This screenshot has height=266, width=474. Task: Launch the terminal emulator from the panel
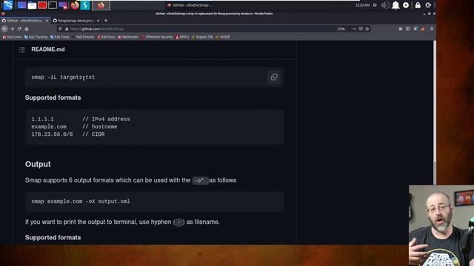click(53, 5)
